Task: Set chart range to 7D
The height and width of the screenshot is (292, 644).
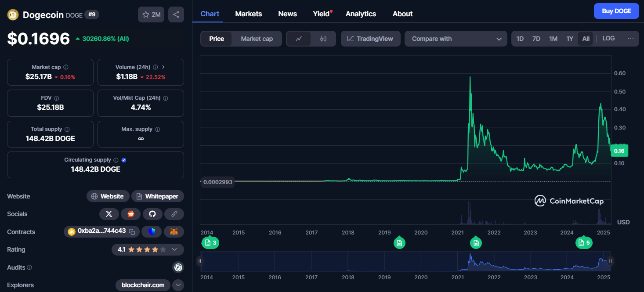Action: (x=536, y=39)
